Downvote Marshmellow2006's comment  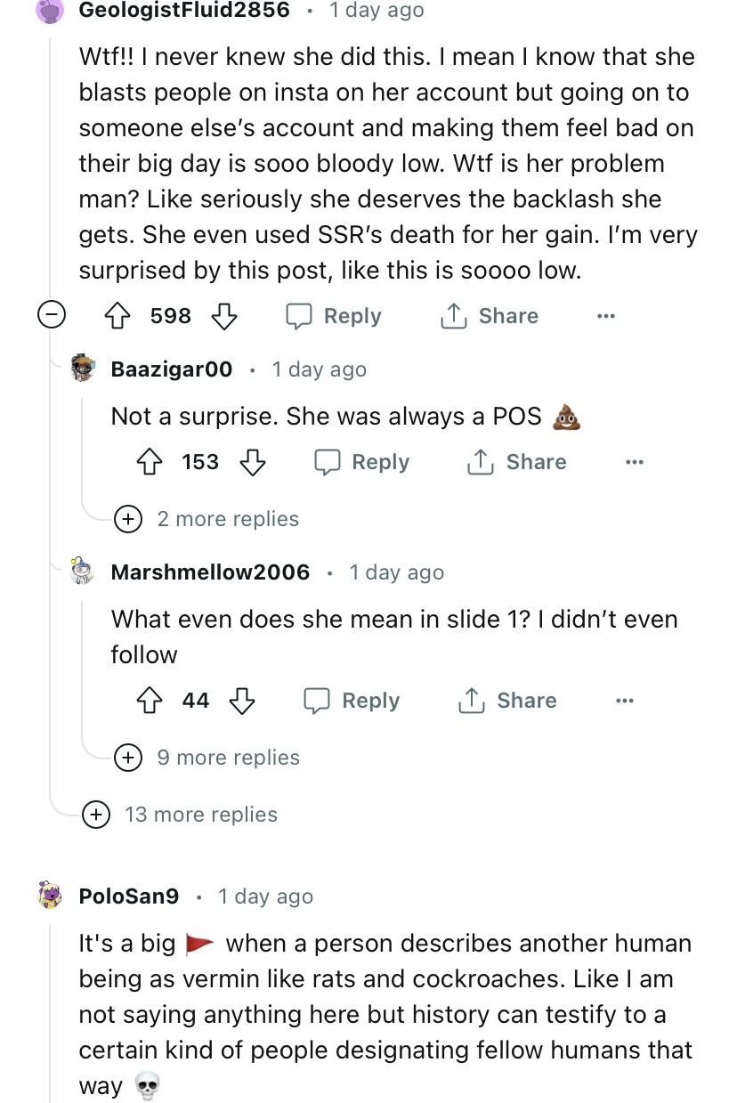(242, 701)
